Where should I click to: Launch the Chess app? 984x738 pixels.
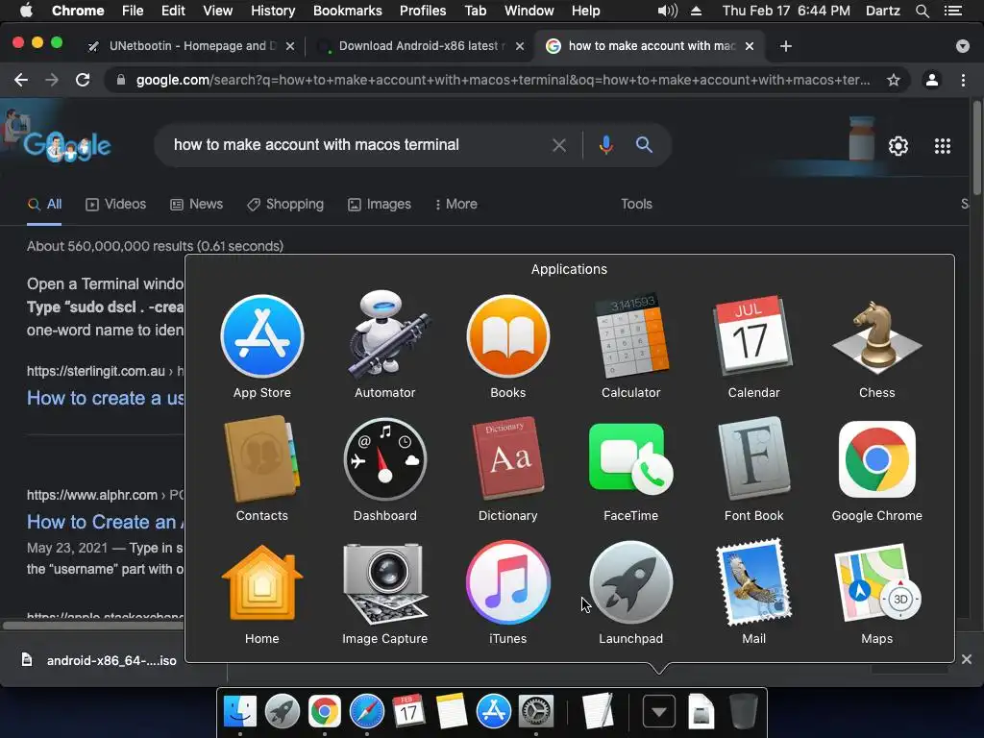(x=876, y=337)
